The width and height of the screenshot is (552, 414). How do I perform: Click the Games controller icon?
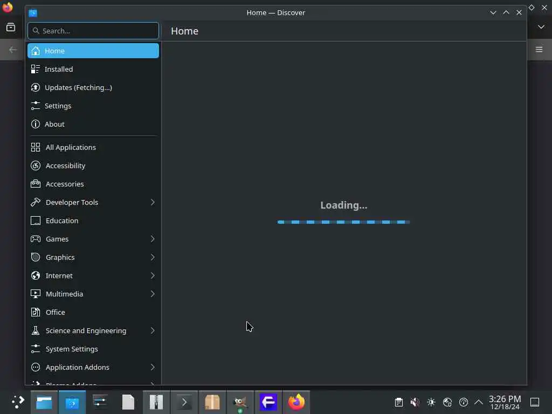(x=36, y=239)
